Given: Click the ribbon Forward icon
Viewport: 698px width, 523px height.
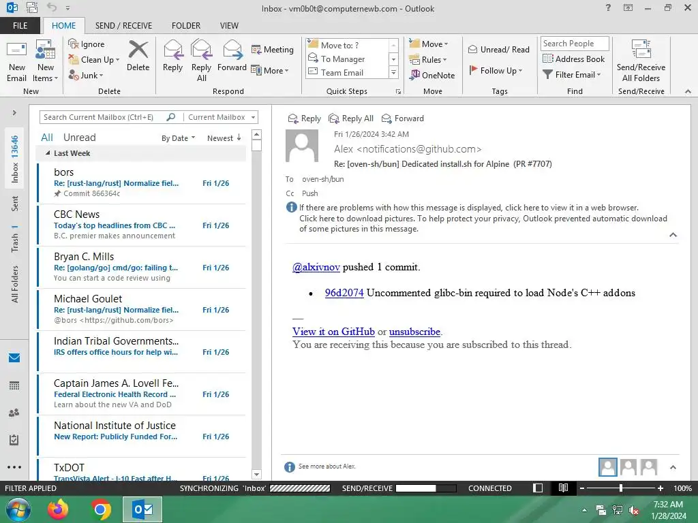Looking at the screenshot, I should 232,57.
